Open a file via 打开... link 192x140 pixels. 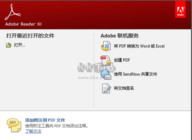click(x=19, y=45)
